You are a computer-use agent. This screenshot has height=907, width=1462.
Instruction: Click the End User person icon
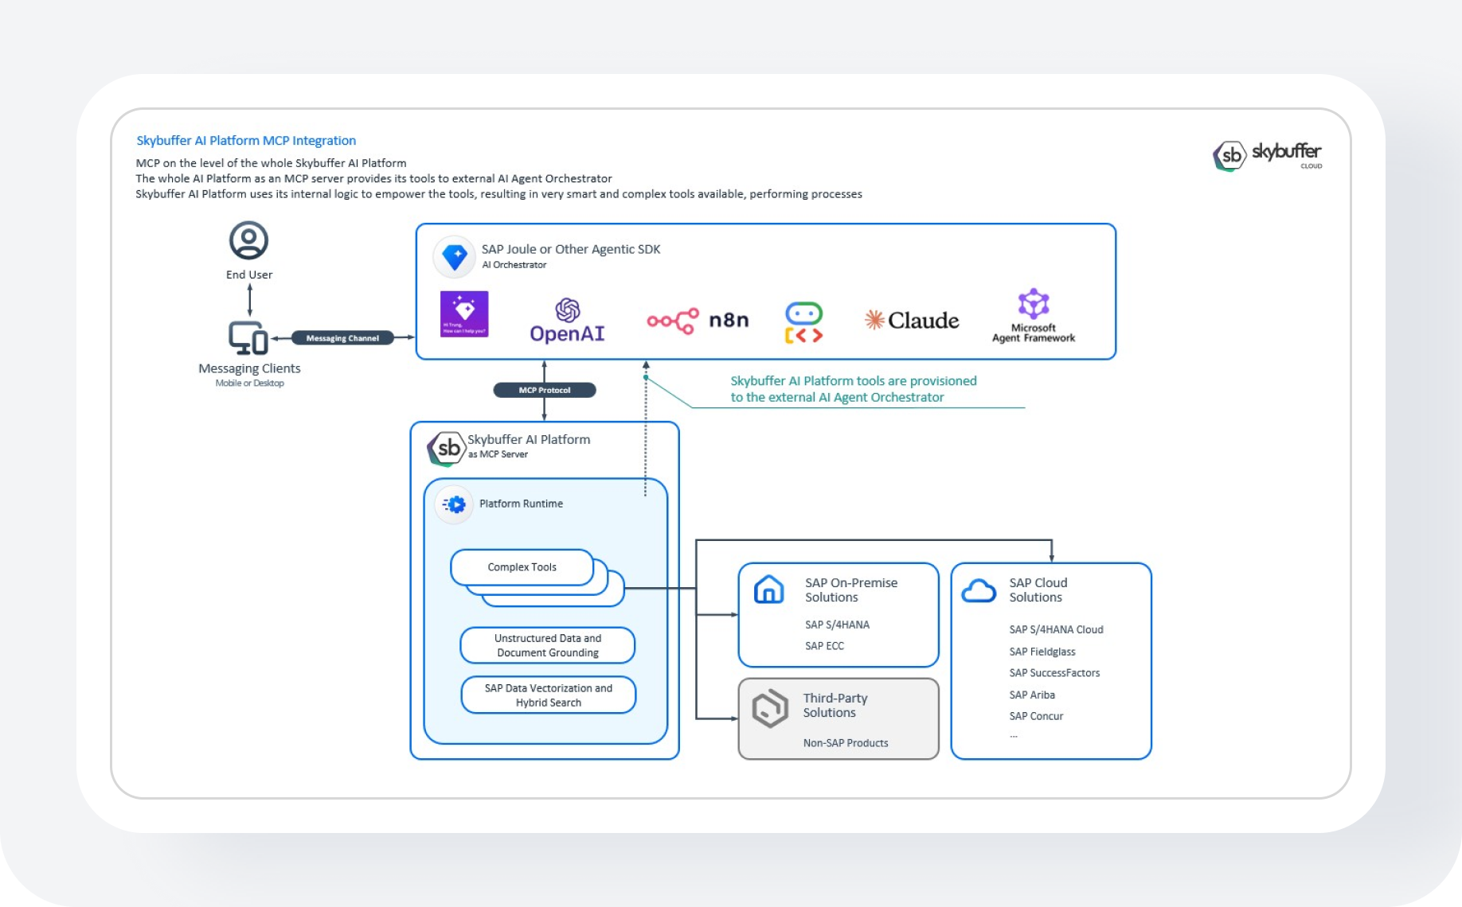pos(248,240)
